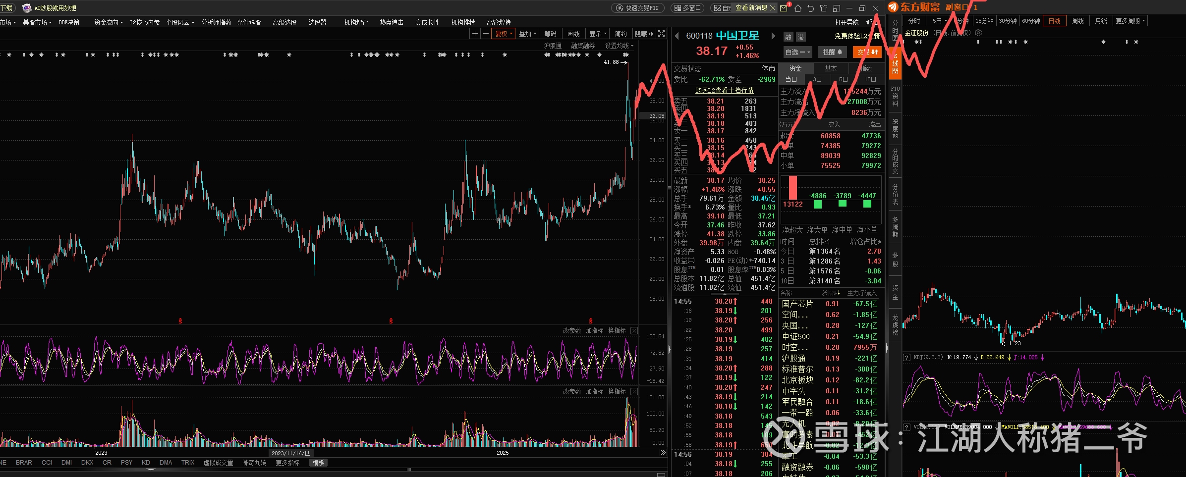Click 免费体验L2行情 link

click(857, 36)
